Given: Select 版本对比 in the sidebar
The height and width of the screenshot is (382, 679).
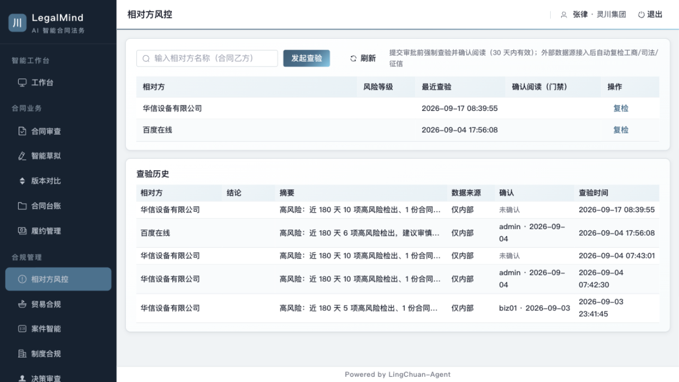Looking at the screenshot, I should (58, 181).
